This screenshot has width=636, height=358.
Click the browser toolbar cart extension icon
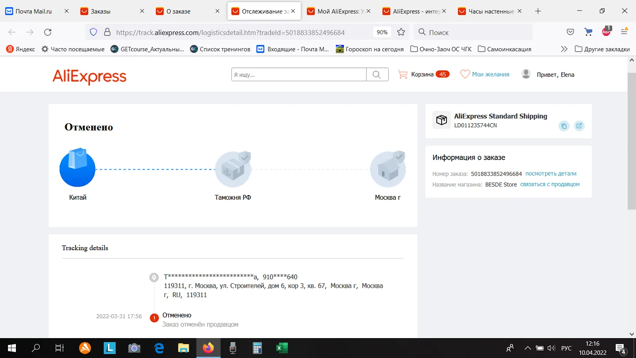[x=588, y=32]
